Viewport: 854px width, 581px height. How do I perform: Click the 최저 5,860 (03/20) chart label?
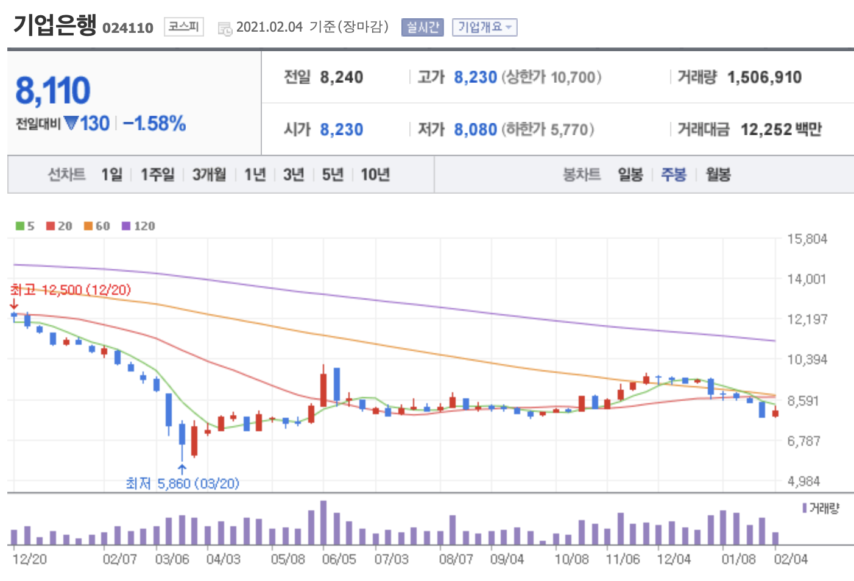[182, 484]
